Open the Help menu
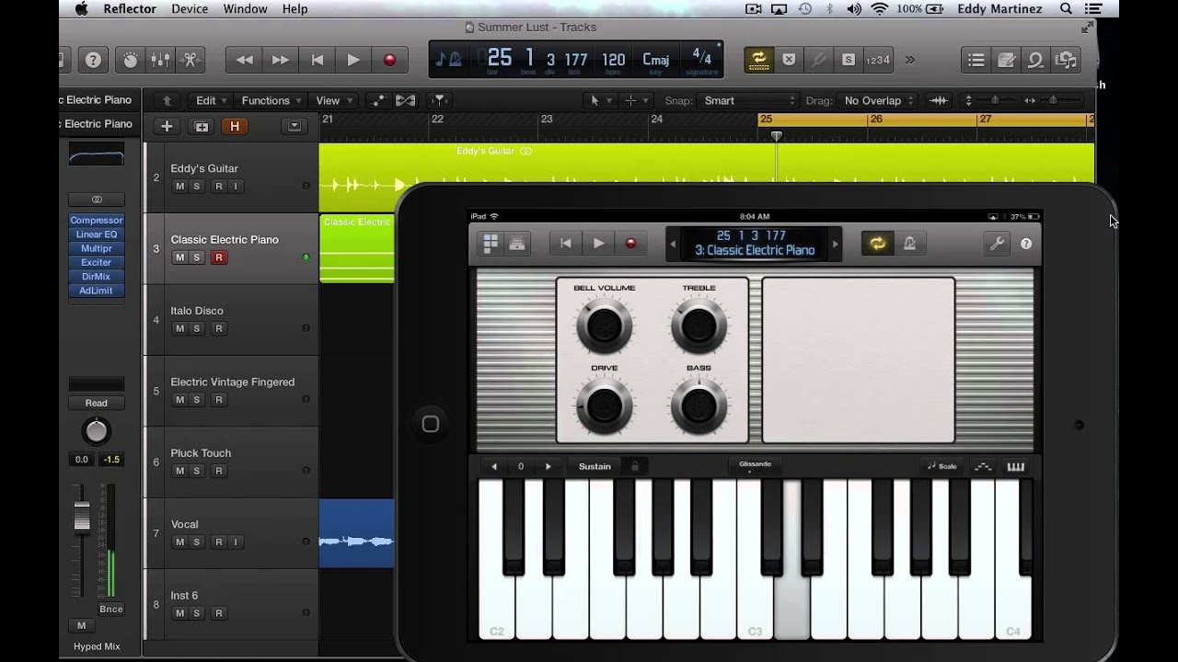Image resolution: width=1178 pixels, height=662 pixels. [x=294, y=8]
